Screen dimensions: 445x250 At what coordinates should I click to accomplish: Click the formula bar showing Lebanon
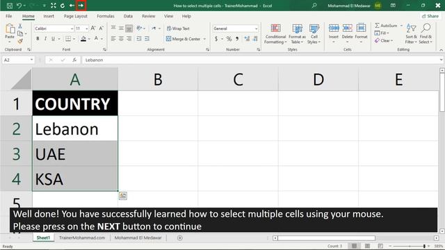coord(261,60)
